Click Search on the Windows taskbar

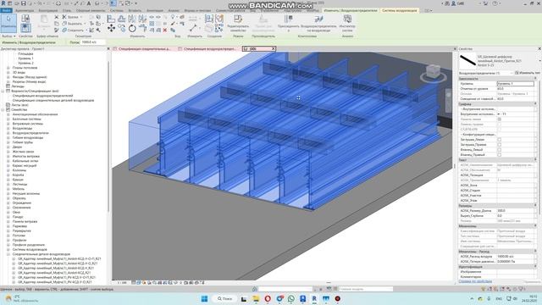tap(225, 298)
